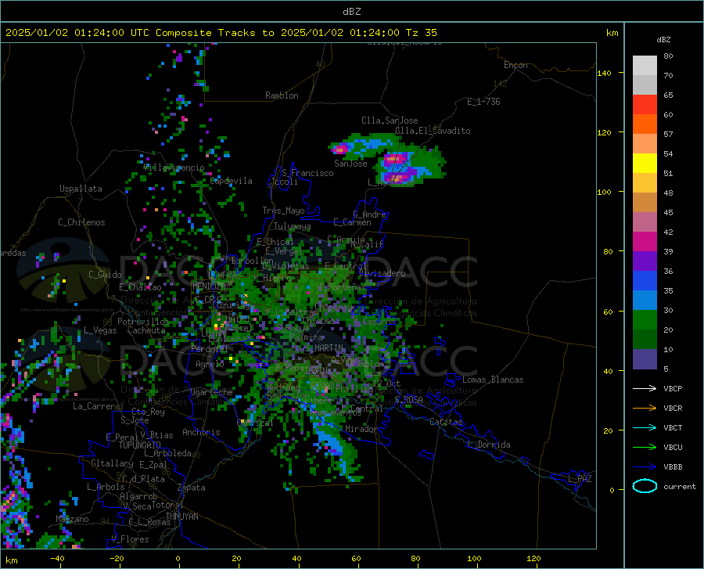Click the 'VBCT' legend label

[x=673, y=428]
